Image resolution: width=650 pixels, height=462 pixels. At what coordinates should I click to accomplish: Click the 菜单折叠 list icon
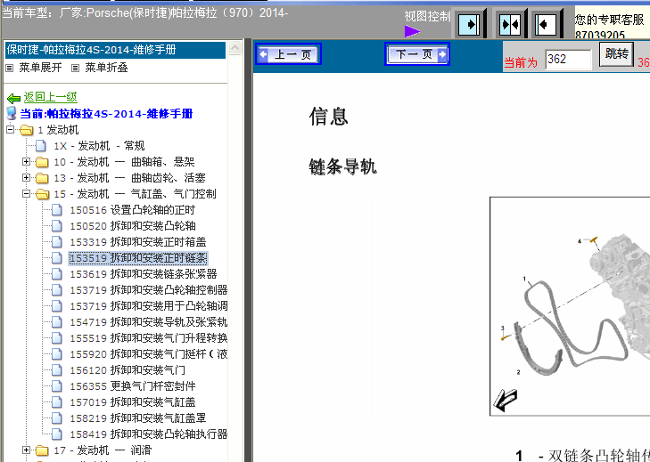(75, 68)
